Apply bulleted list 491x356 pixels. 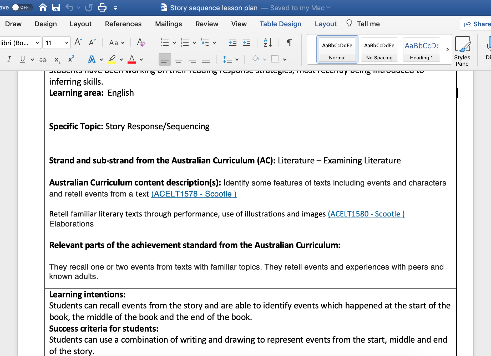[165, 42]
